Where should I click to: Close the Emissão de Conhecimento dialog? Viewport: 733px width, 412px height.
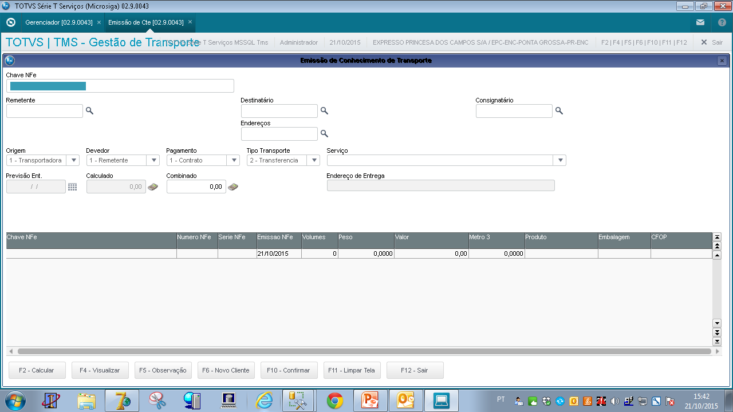point(722,60)
